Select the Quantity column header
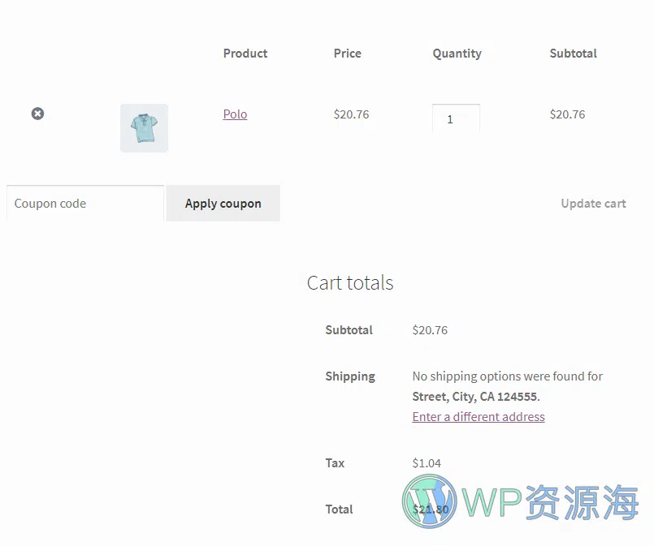 pyautogui.click(x=457, y=54)
